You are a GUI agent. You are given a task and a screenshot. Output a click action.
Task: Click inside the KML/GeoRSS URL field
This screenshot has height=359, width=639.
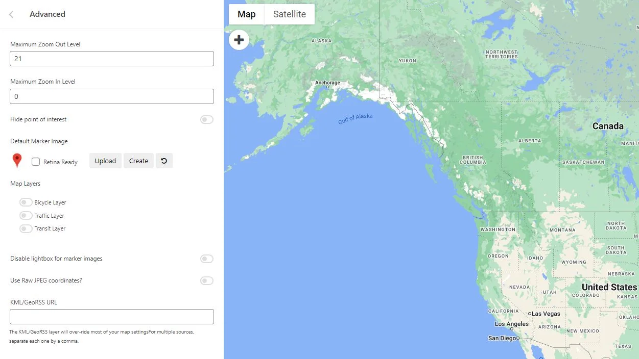111,316
